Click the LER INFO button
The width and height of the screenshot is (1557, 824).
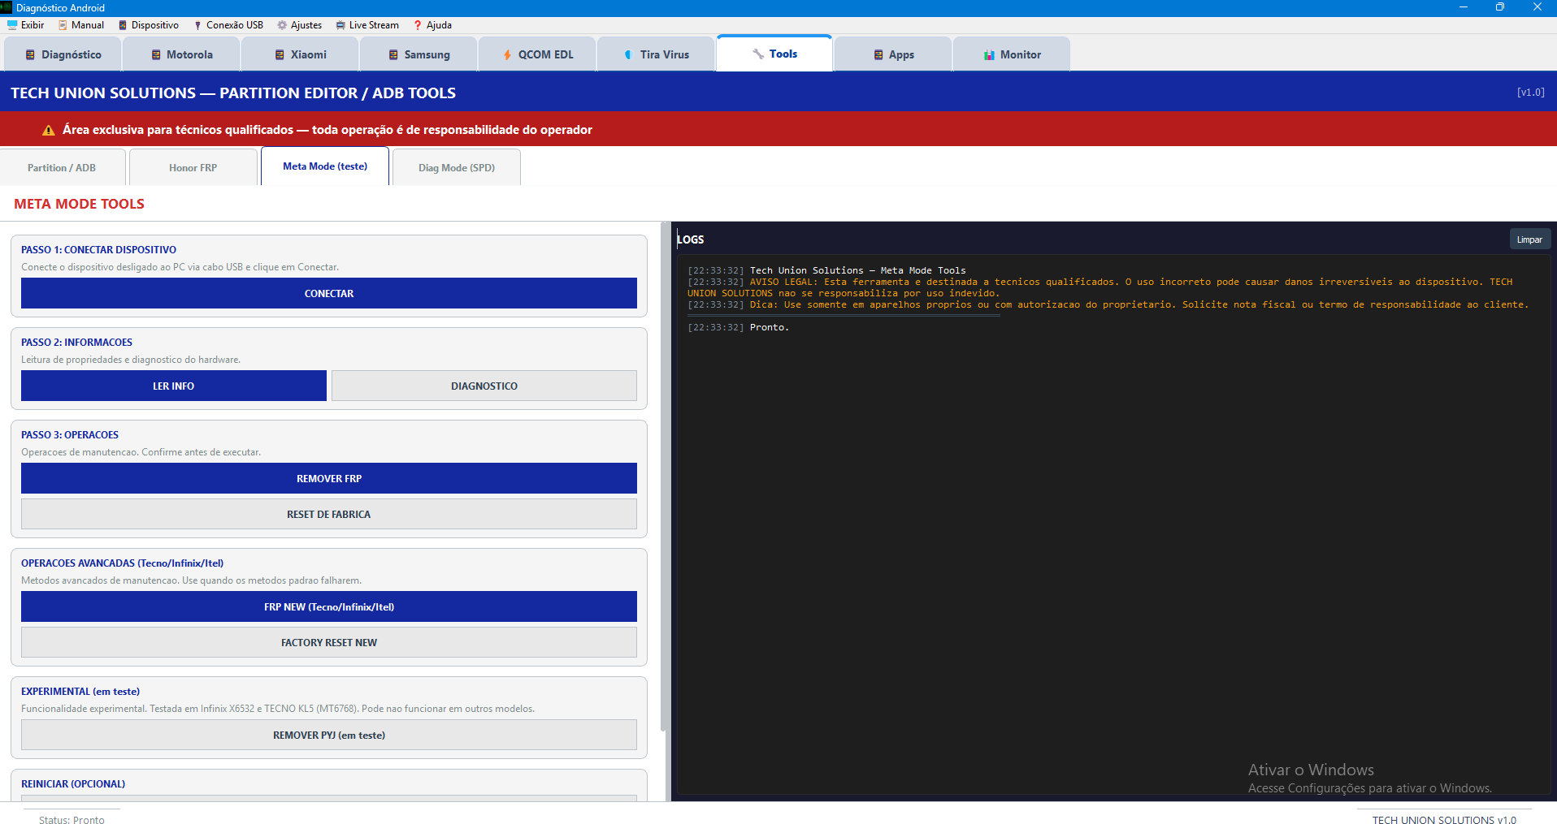click(x=174, y=386)
